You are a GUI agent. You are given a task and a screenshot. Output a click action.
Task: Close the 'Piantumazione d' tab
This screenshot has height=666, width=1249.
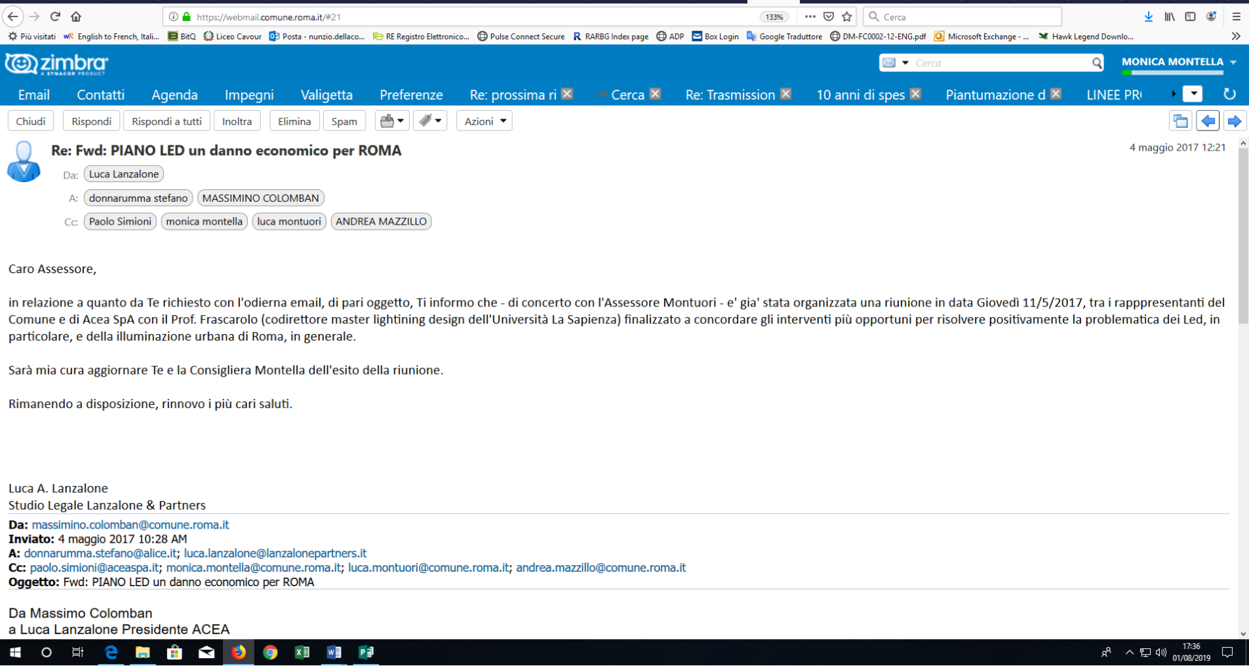1056,94
